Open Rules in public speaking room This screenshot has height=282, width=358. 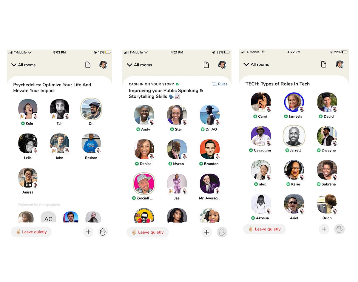click(220, 84)
